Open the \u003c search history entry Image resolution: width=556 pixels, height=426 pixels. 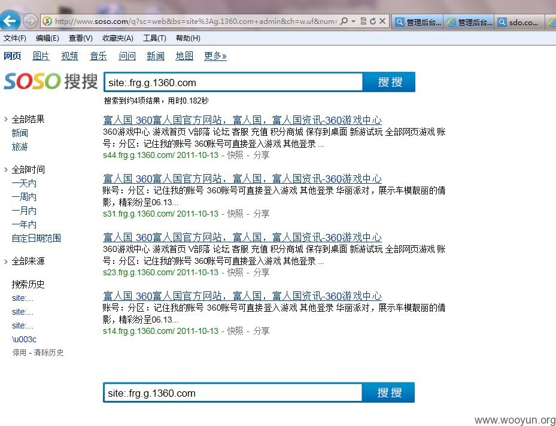point(24,339)
